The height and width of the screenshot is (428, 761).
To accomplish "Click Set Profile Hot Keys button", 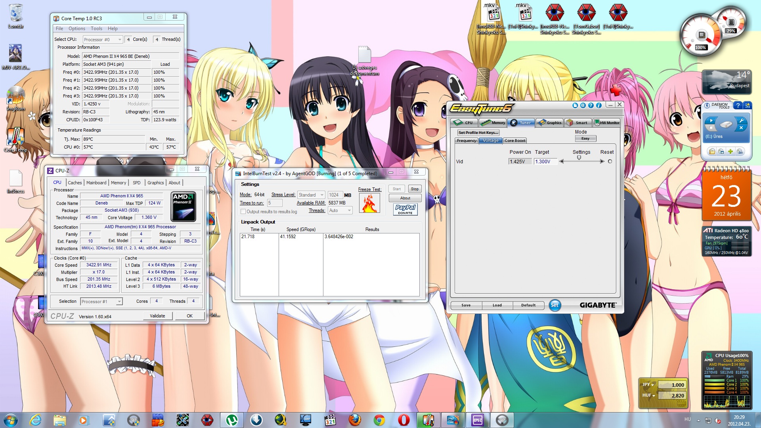I will [478, 133].
